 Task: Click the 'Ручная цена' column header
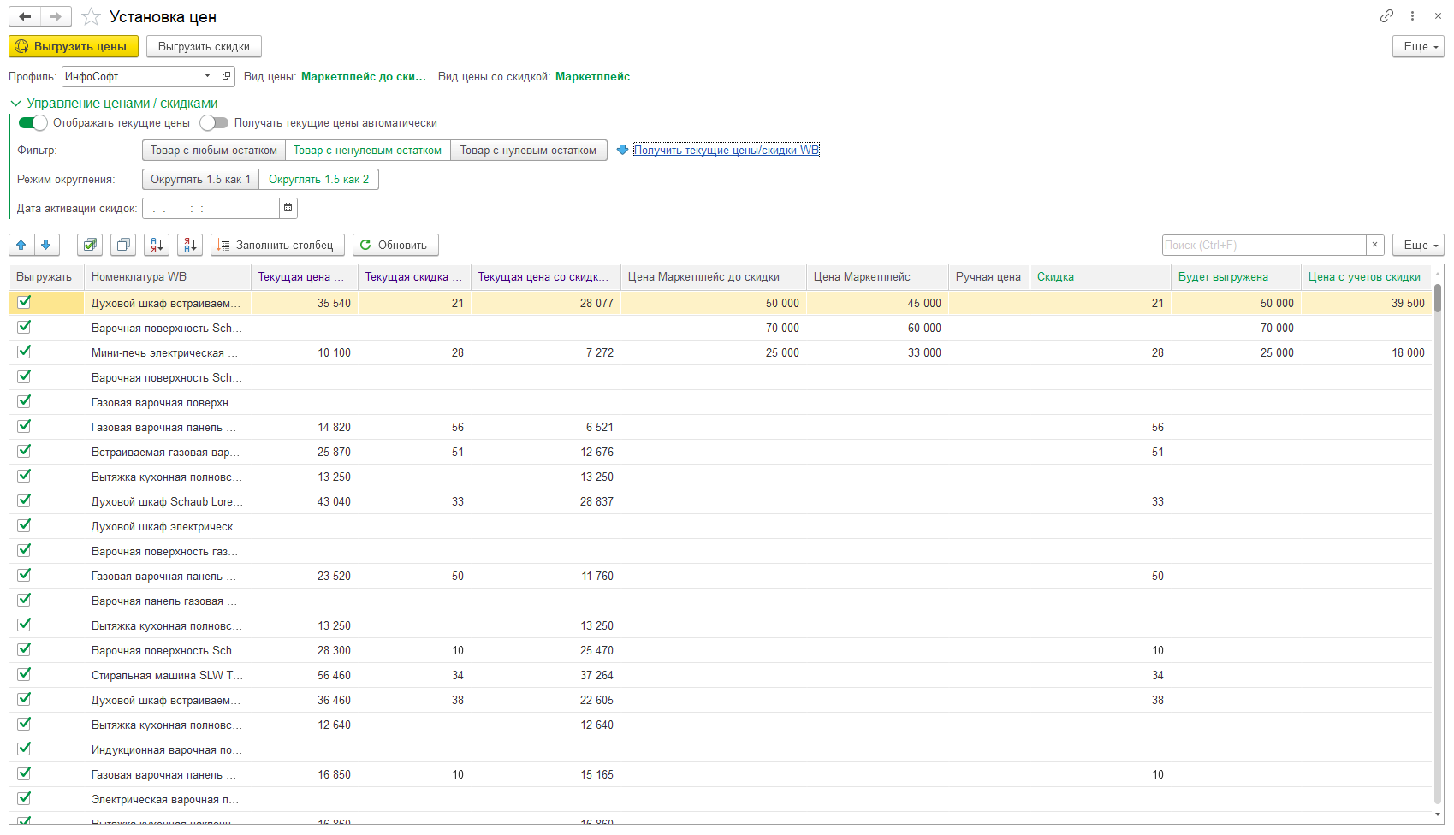(989, 276)
